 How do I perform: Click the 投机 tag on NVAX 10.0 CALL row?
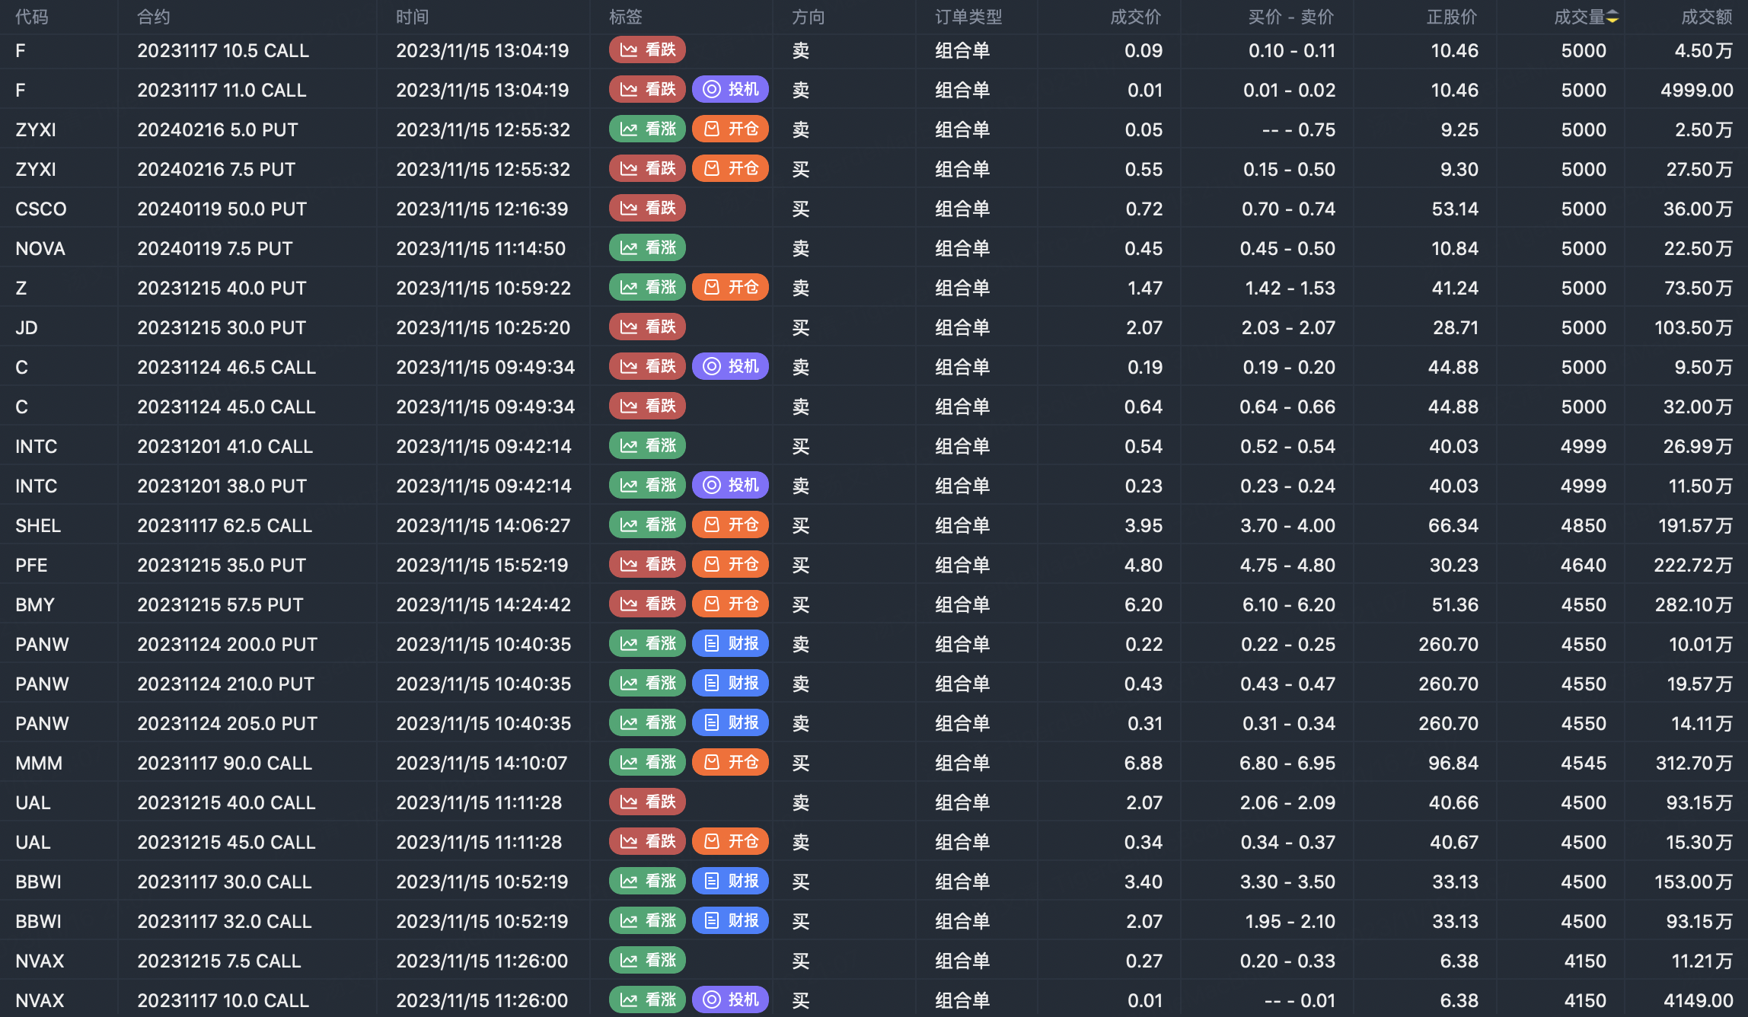[x=730, y=1000]
